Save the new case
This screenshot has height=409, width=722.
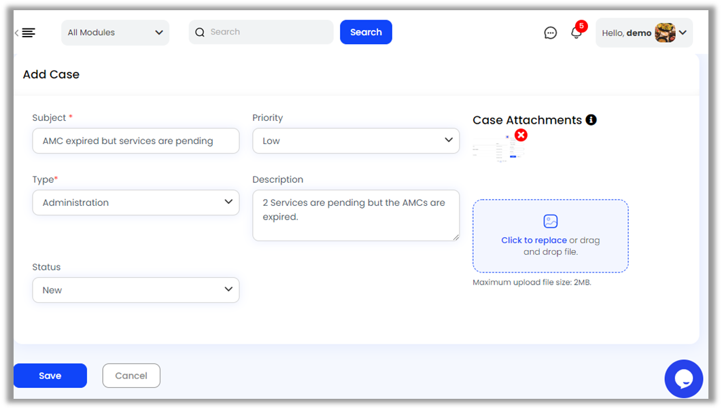tap(50, 376)
